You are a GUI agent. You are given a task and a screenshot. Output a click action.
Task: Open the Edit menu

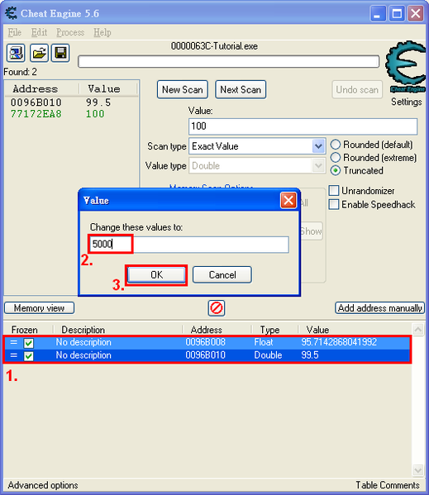[x=39, y=32]
